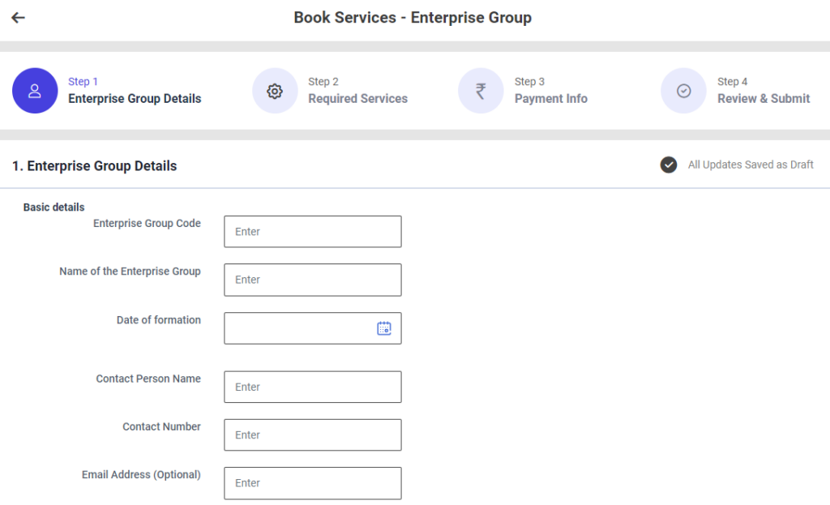
Task: Click the Book Services - Enterprise Group title
Action: coord(413,18)
